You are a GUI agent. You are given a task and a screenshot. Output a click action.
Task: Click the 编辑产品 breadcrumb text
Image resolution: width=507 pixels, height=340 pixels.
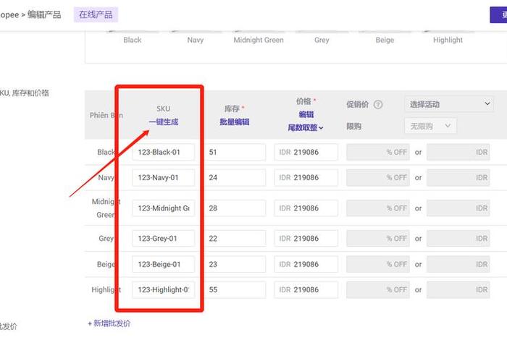tap(44, 14)
